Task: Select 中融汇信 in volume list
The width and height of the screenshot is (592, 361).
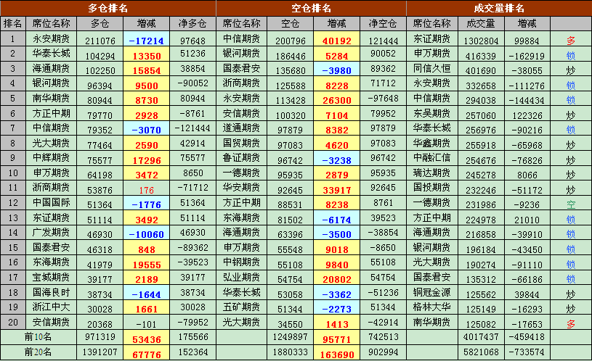Action: [x=432, y=158]
